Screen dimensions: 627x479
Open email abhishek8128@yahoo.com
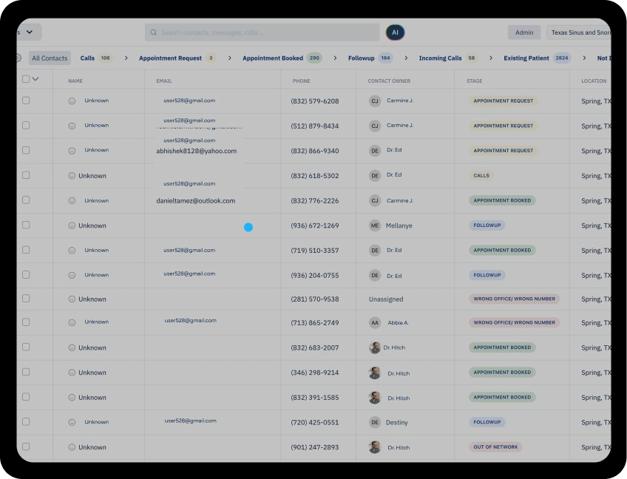tap(197, 151)
